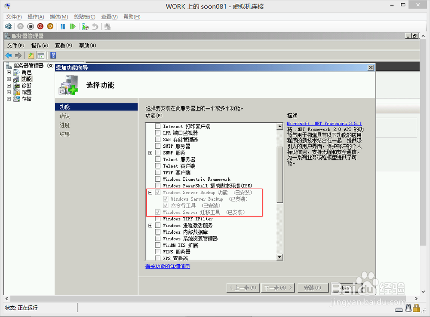Screen dimensions: 430x317
Task: Click blue Help question mark icon
Action: [53, 55]
